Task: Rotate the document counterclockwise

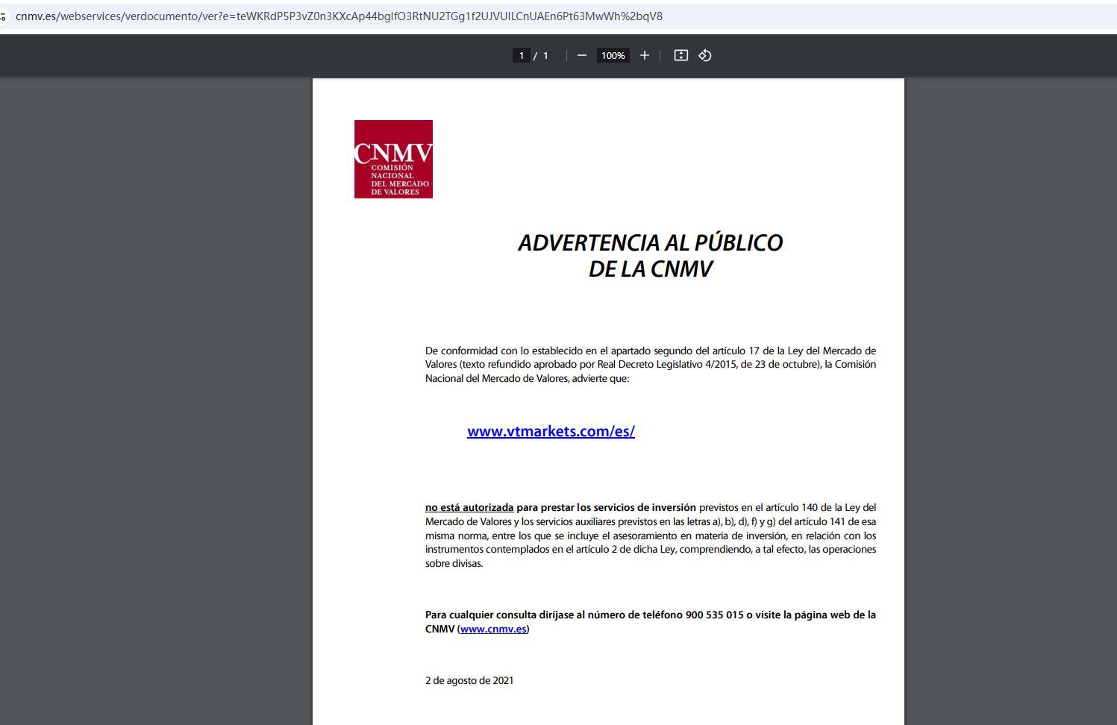Action: point(705,55)
